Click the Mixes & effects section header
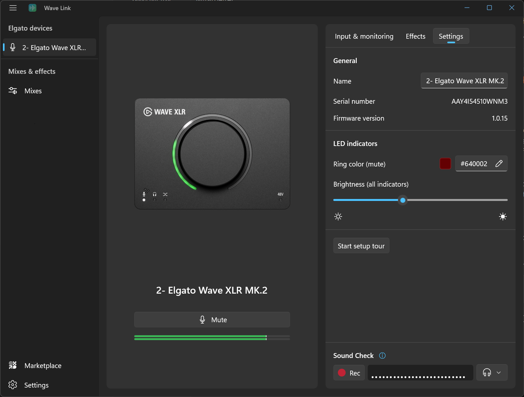The height and width of the screenshot is (397, 524). (32, 71)
